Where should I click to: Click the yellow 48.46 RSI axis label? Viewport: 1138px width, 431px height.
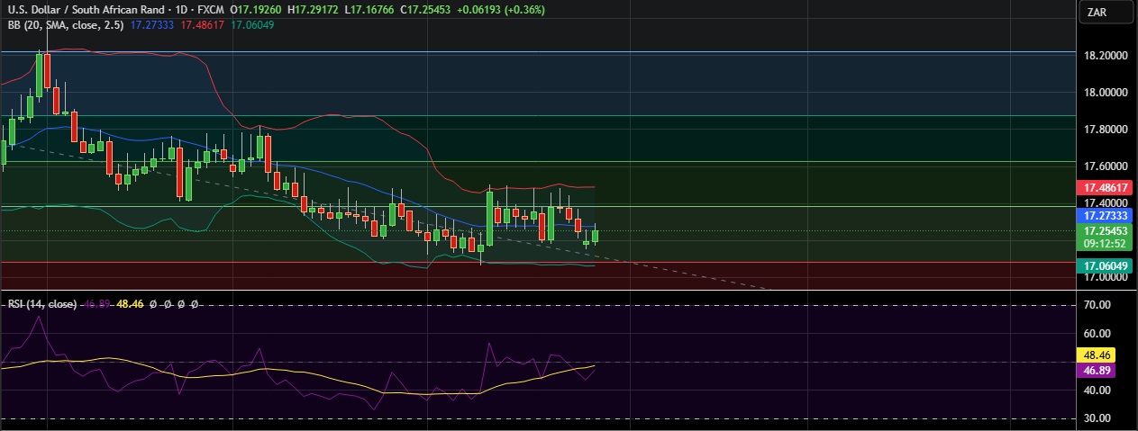[1097, 355]
